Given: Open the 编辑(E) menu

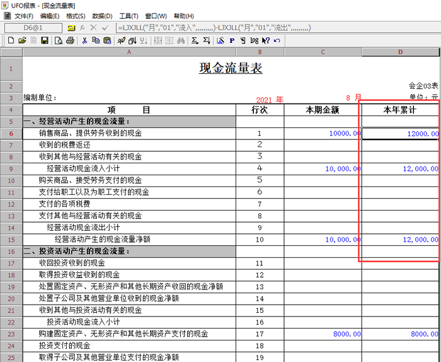Looking at the screenshot, I should click(x=50, y=16).
